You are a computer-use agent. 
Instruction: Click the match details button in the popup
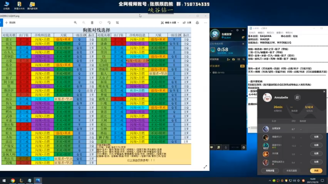[270, 171]
